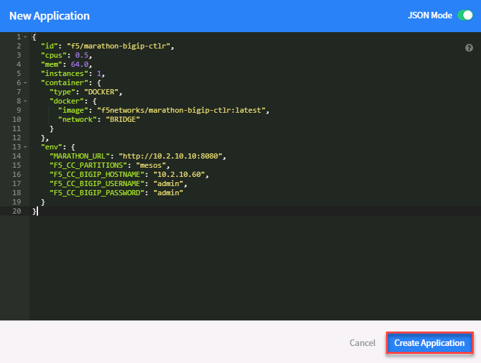The width and height of the screenshot is (481, 363).
Task: Collapse the "env" block fold arrow on line 13
Action: tap(26, 147)
